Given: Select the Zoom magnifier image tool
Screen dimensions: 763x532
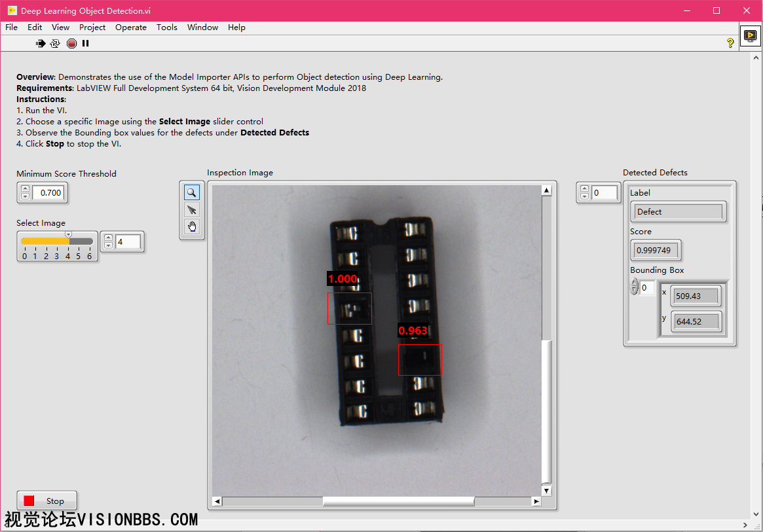Looking at the screenshot, I should click(x=192, y=192).
